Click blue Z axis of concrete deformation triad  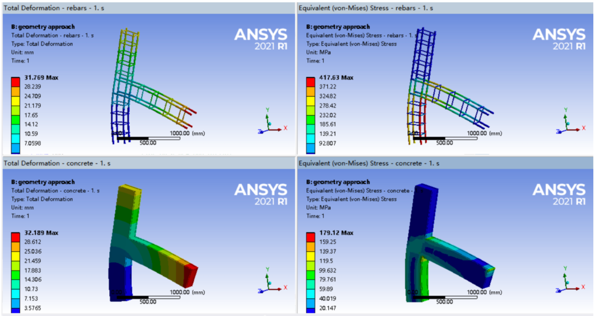[262, 290]
